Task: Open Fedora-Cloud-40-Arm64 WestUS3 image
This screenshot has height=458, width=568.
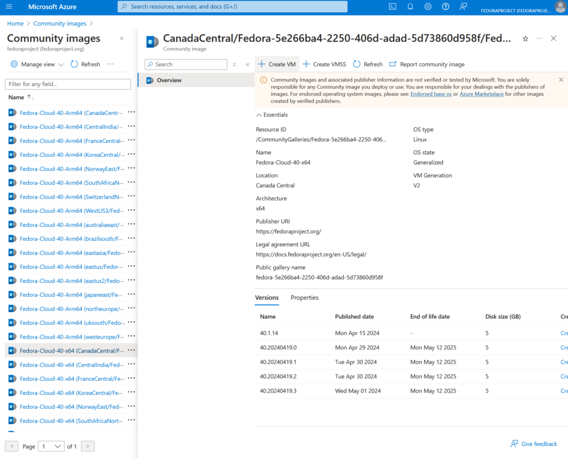Action: coord(72,211)
